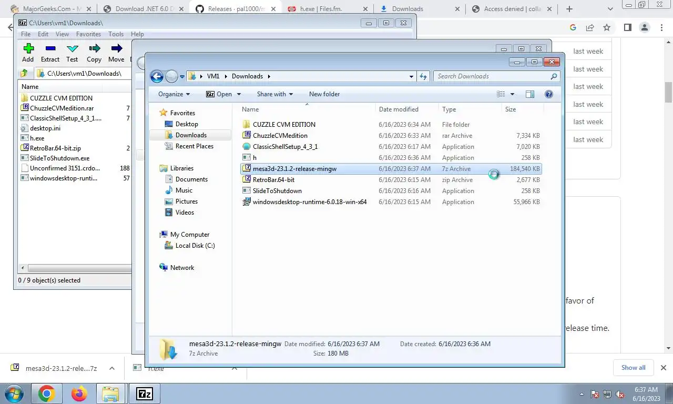Click the 7-Zip Add toolbar icon
Screen dimensions: 673x404
pyautogui.click(x=28, y=48)
